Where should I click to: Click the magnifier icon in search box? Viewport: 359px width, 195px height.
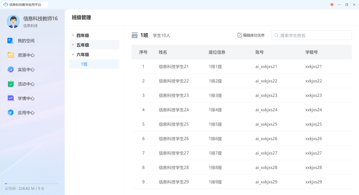point(276,35)
